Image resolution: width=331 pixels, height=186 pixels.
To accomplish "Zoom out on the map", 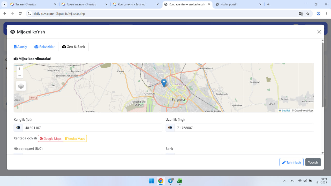I will click(20, 75).
